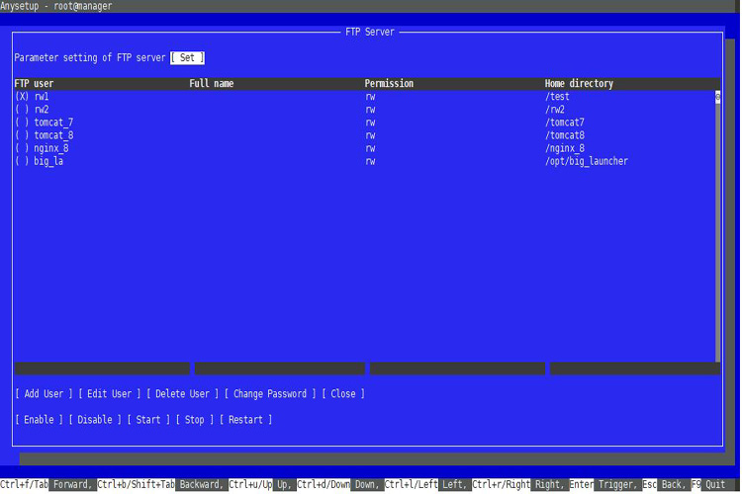Disable the FTP server

[x=95, y=420]
